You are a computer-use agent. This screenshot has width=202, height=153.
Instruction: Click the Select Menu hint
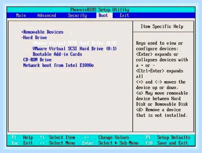coord(62,143)
